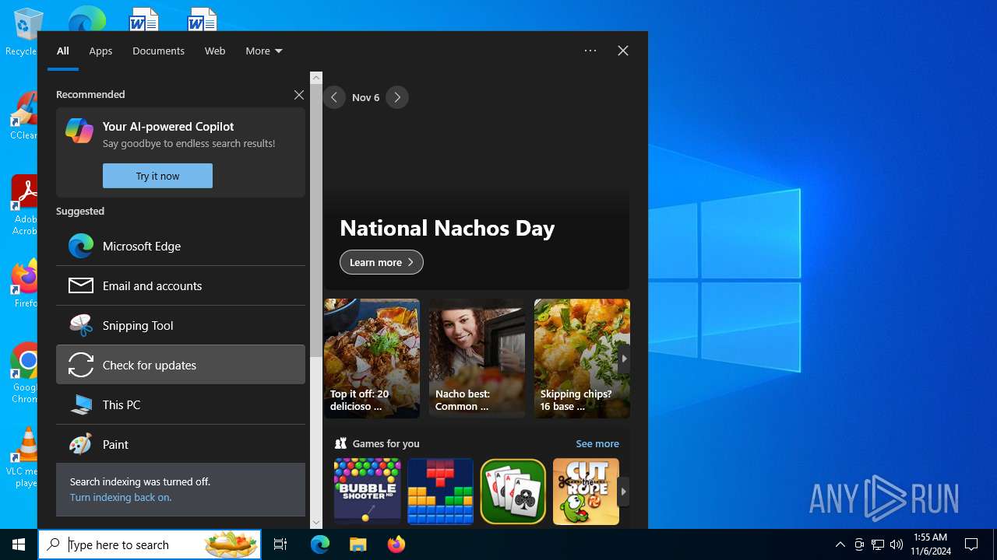Viewport: 997px width, 560px height.
Task: Open This PC from suggestions
Action: click(x=181, y=404)
